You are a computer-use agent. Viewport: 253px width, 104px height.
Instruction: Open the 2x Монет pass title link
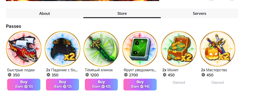pos(170,70)
